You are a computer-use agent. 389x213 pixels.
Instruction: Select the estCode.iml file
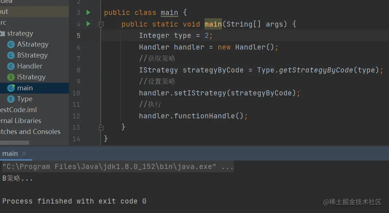click(18, 110)
